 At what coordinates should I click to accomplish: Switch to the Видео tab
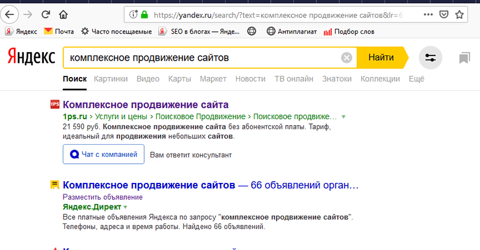[148, 79]
